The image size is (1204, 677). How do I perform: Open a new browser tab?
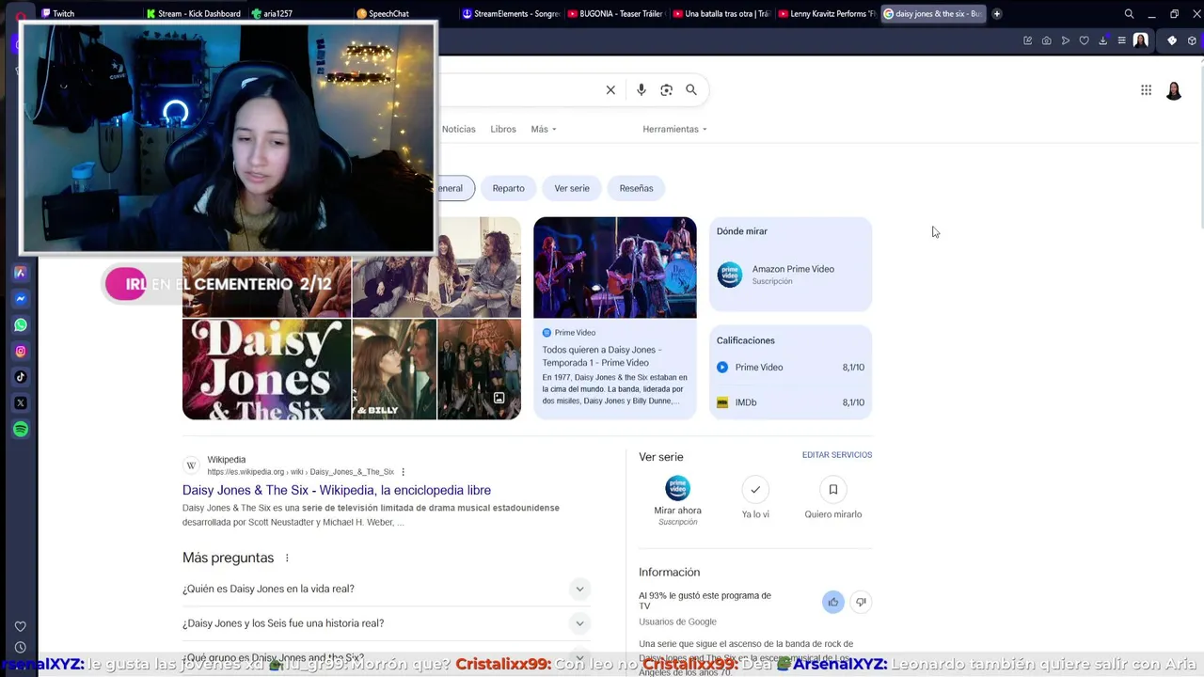pos(997,14)
